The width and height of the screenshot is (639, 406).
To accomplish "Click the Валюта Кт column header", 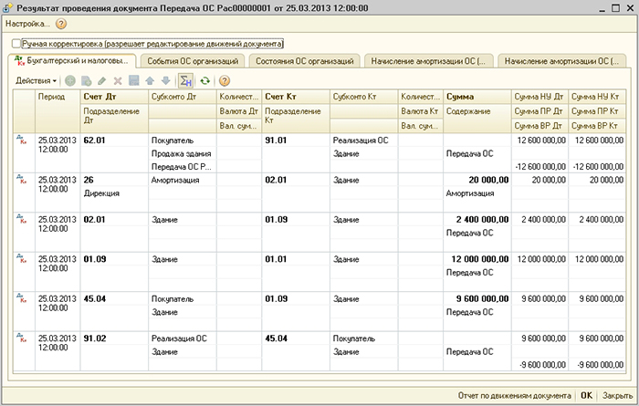I will tap(420, 111).
